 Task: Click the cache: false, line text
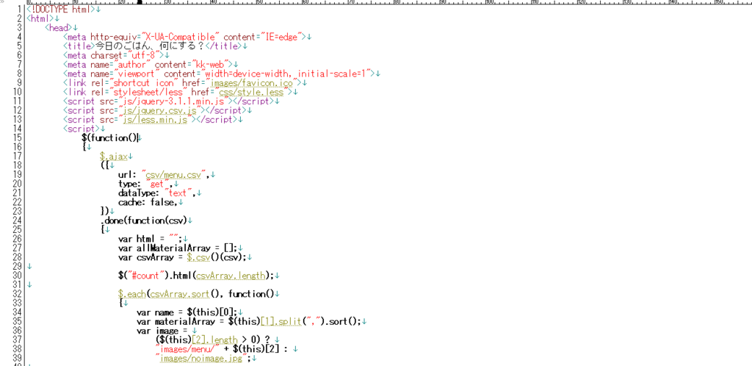click(x=147, y=201)
